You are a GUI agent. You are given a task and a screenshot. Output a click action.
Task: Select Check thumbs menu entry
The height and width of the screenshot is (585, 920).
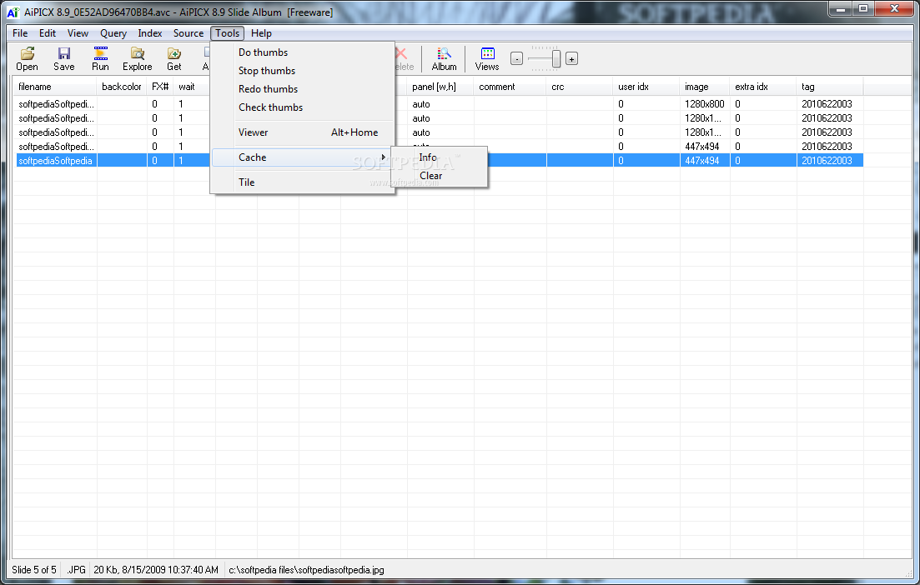[303, 107]
